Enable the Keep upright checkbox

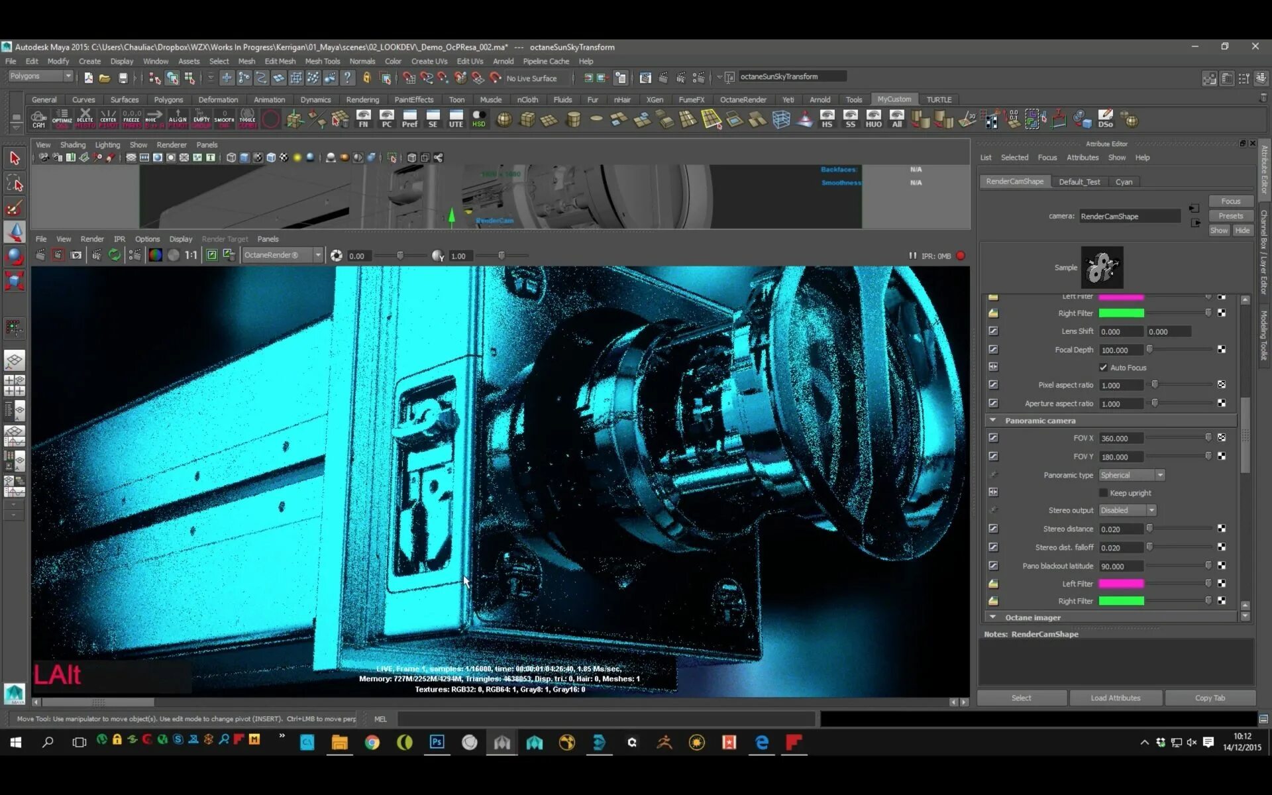click(x=1103, y=493)
